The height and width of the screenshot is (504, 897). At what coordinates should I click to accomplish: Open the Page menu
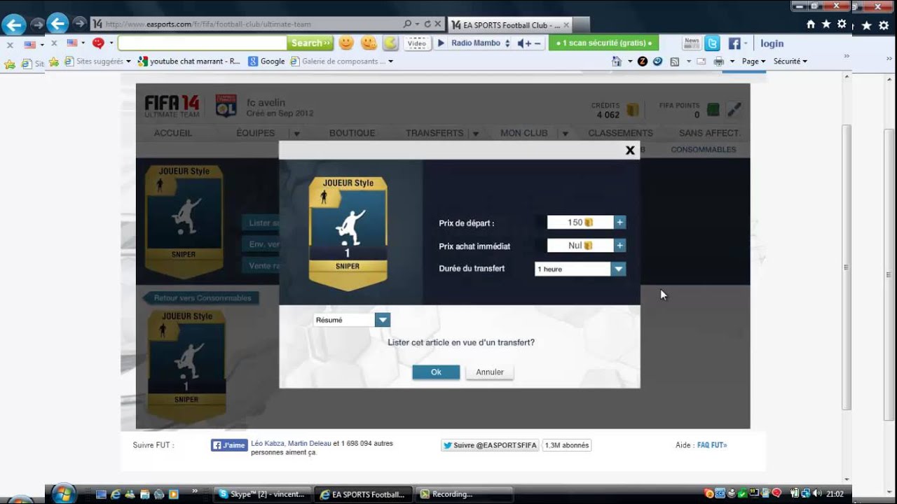coord(753,62)
